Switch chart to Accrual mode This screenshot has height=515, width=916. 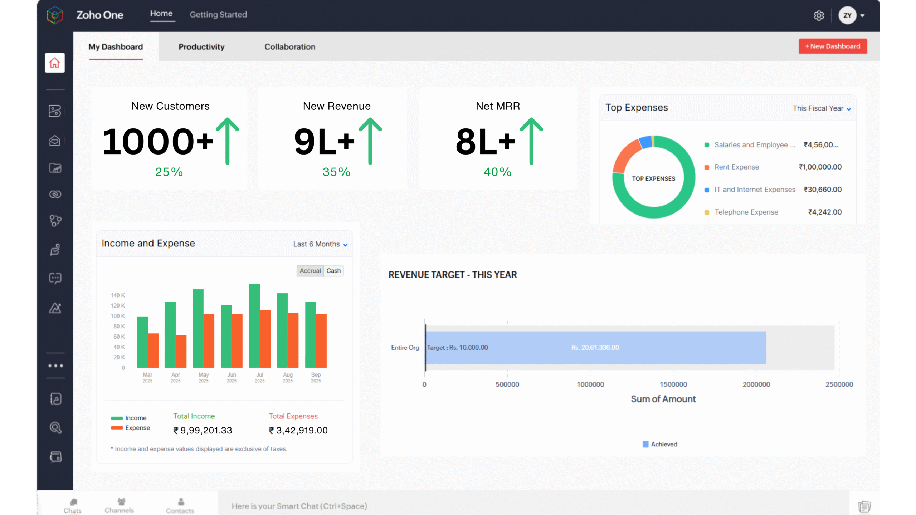(x=310, y=271)
